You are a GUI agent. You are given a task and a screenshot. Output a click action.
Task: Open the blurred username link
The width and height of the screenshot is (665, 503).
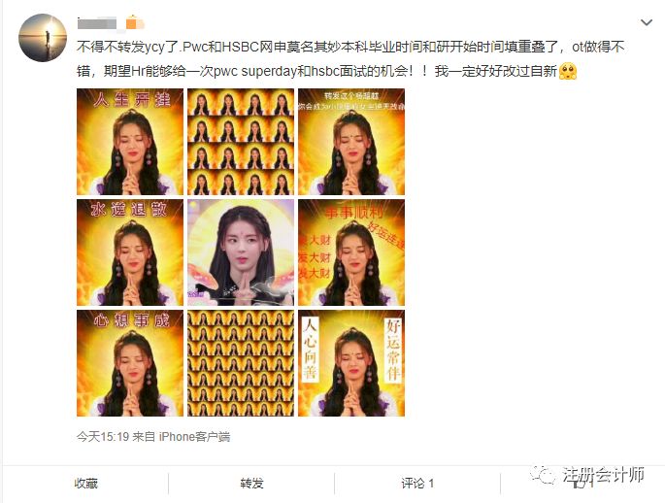[97, 23]
